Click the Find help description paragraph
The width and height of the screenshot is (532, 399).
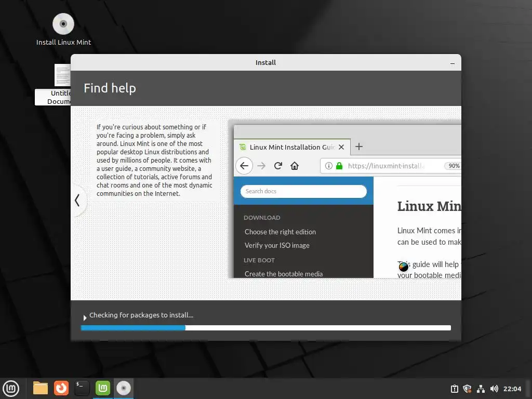154,160
